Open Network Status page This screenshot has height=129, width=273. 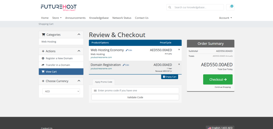click(x=122, y=18)
